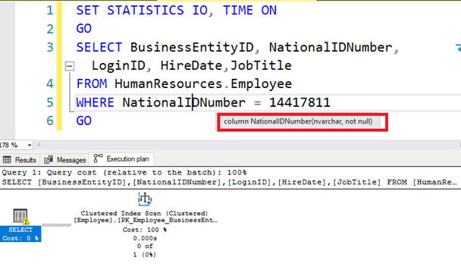Click the Execution plan tab icon

click(98, 158)
